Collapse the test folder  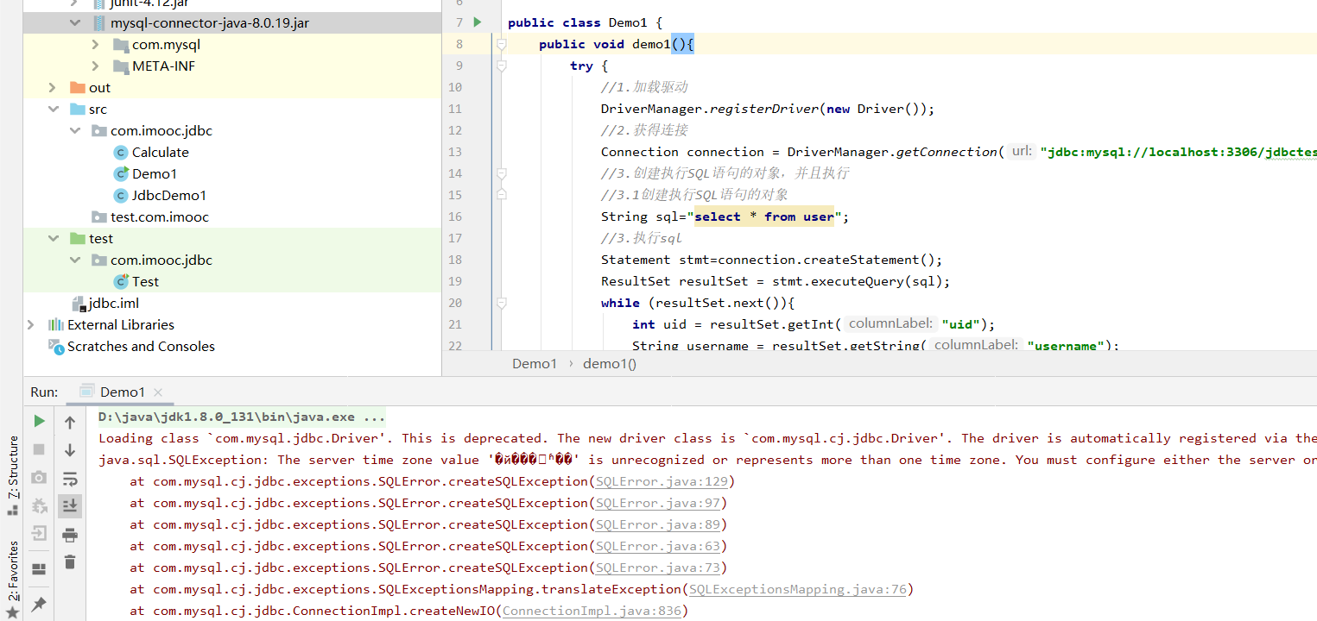[x=53, y=239]
